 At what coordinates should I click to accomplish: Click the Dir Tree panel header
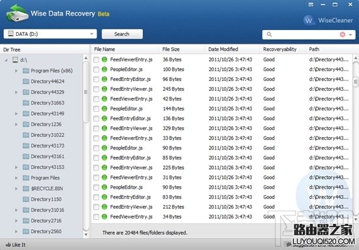click(x=44, y=50)
